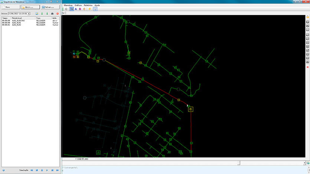Click the Salvar... button
The width and height of the screenshot is (310, 174).
[49, 7]
